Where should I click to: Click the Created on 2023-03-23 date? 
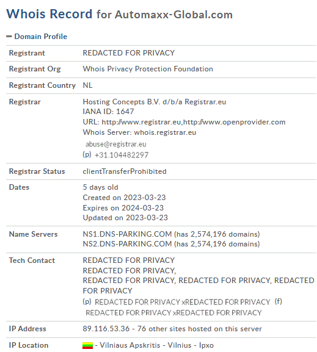click(x=124, y=198)
